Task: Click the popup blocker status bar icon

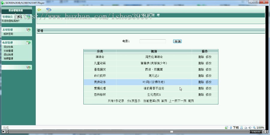Action: (226, 127)
